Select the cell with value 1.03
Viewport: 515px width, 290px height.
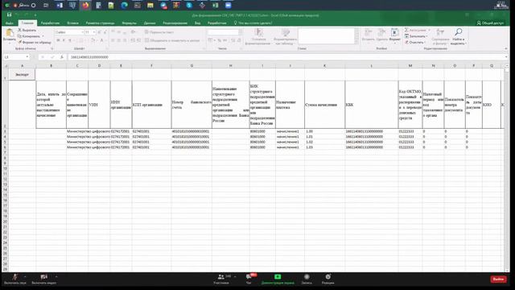click(324, 147)
